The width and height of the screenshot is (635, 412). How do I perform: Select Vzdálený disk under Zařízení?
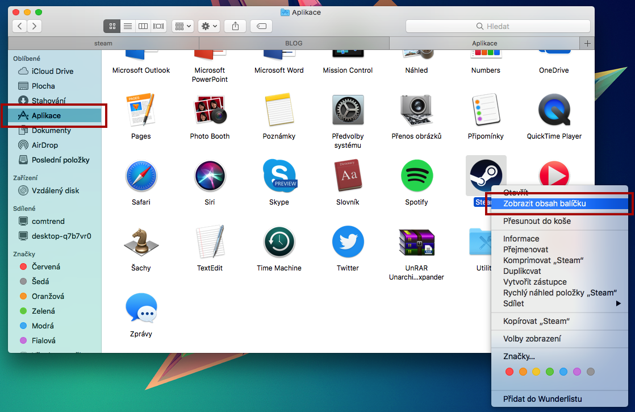[55, 190]
